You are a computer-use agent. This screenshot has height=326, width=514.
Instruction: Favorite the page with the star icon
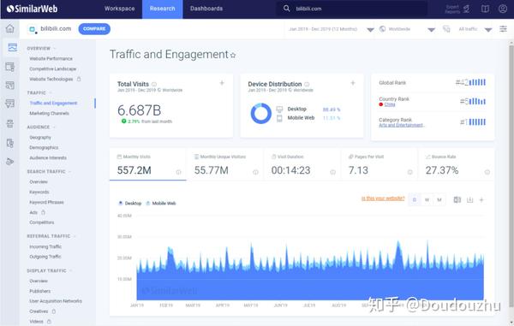(x=233, y=56)
